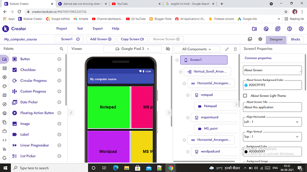Image resolution: width=307 pixels, height=172 pixels.
Task: Open the monetization dollar icon
Action: tap(290, 29)
